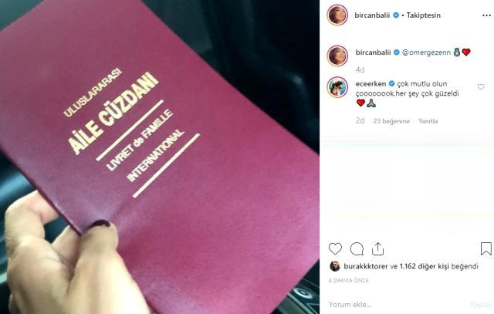Focus the Yorum ekle comment field

tap(397, 304)
